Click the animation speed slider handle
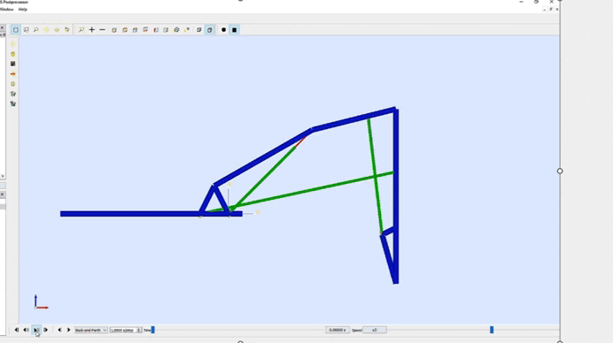The width and height of the screenshot is (613, 343). (x=492, y=330)
